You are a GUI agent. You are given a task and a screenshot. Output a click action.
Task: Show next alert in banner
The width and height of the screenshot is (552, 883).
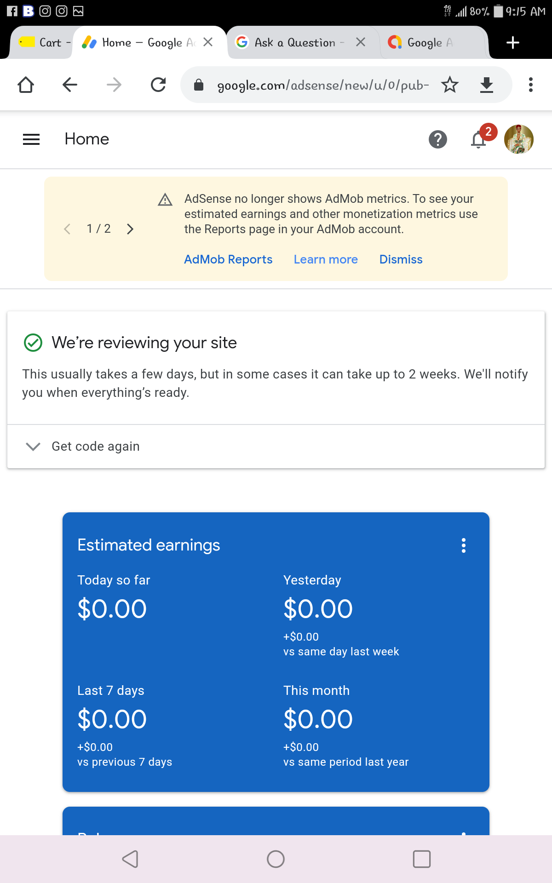click(x=130, y=229)
